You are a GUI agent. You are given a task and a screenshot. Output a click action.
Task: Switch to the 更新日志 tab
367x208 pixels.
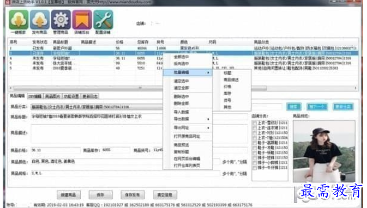click(90, 97)
